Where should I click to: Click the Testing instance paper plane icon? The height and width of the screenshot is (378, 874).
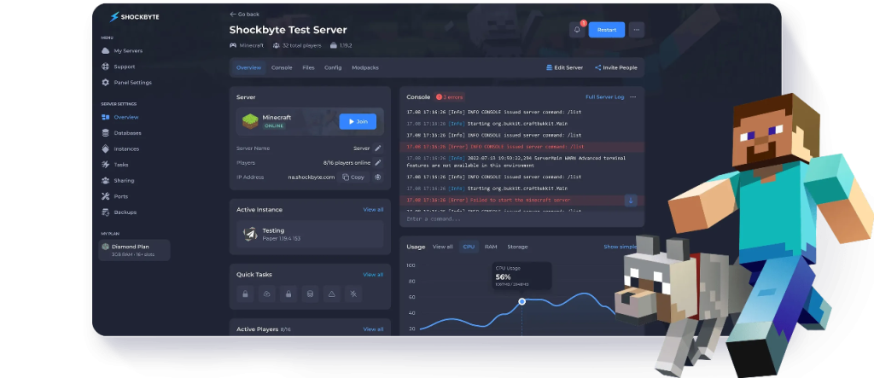[x=250, y=234]
